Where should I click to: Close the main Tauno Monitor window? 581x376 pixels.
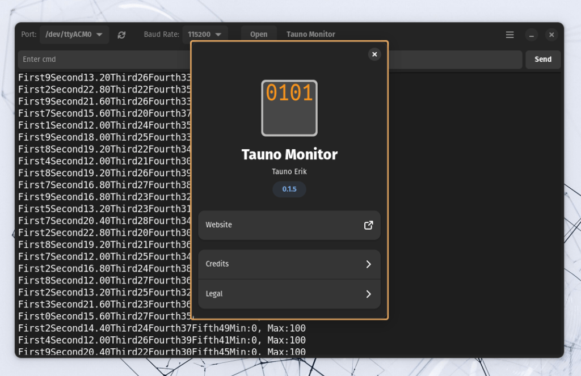coord(551,35)
